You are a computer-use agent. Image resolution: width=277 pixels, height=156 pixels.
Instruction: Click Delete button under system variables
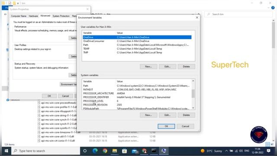(187, 115)
